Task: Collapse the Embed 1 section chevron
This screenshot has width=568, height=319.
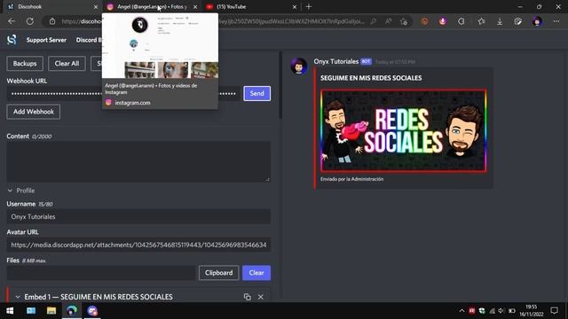Action: click(x=18, y=297)
